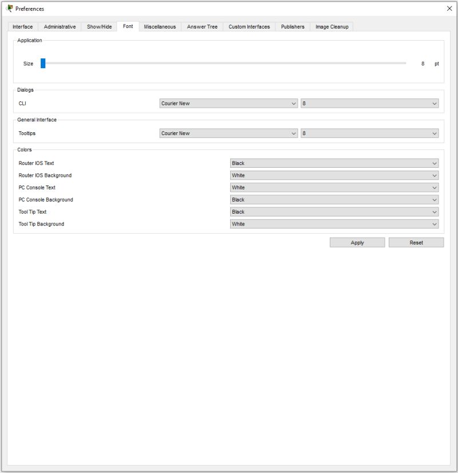Open the Router IOS Text color dropdown
The height and width of the screenshot is (473, 458).
tap(335, 163)
